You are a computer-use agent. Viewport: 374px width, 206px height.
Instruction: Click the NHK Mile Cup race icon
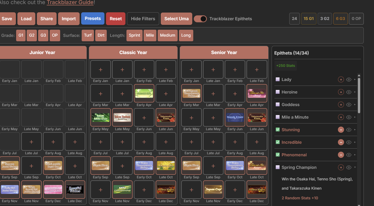(x=101, y=118)
